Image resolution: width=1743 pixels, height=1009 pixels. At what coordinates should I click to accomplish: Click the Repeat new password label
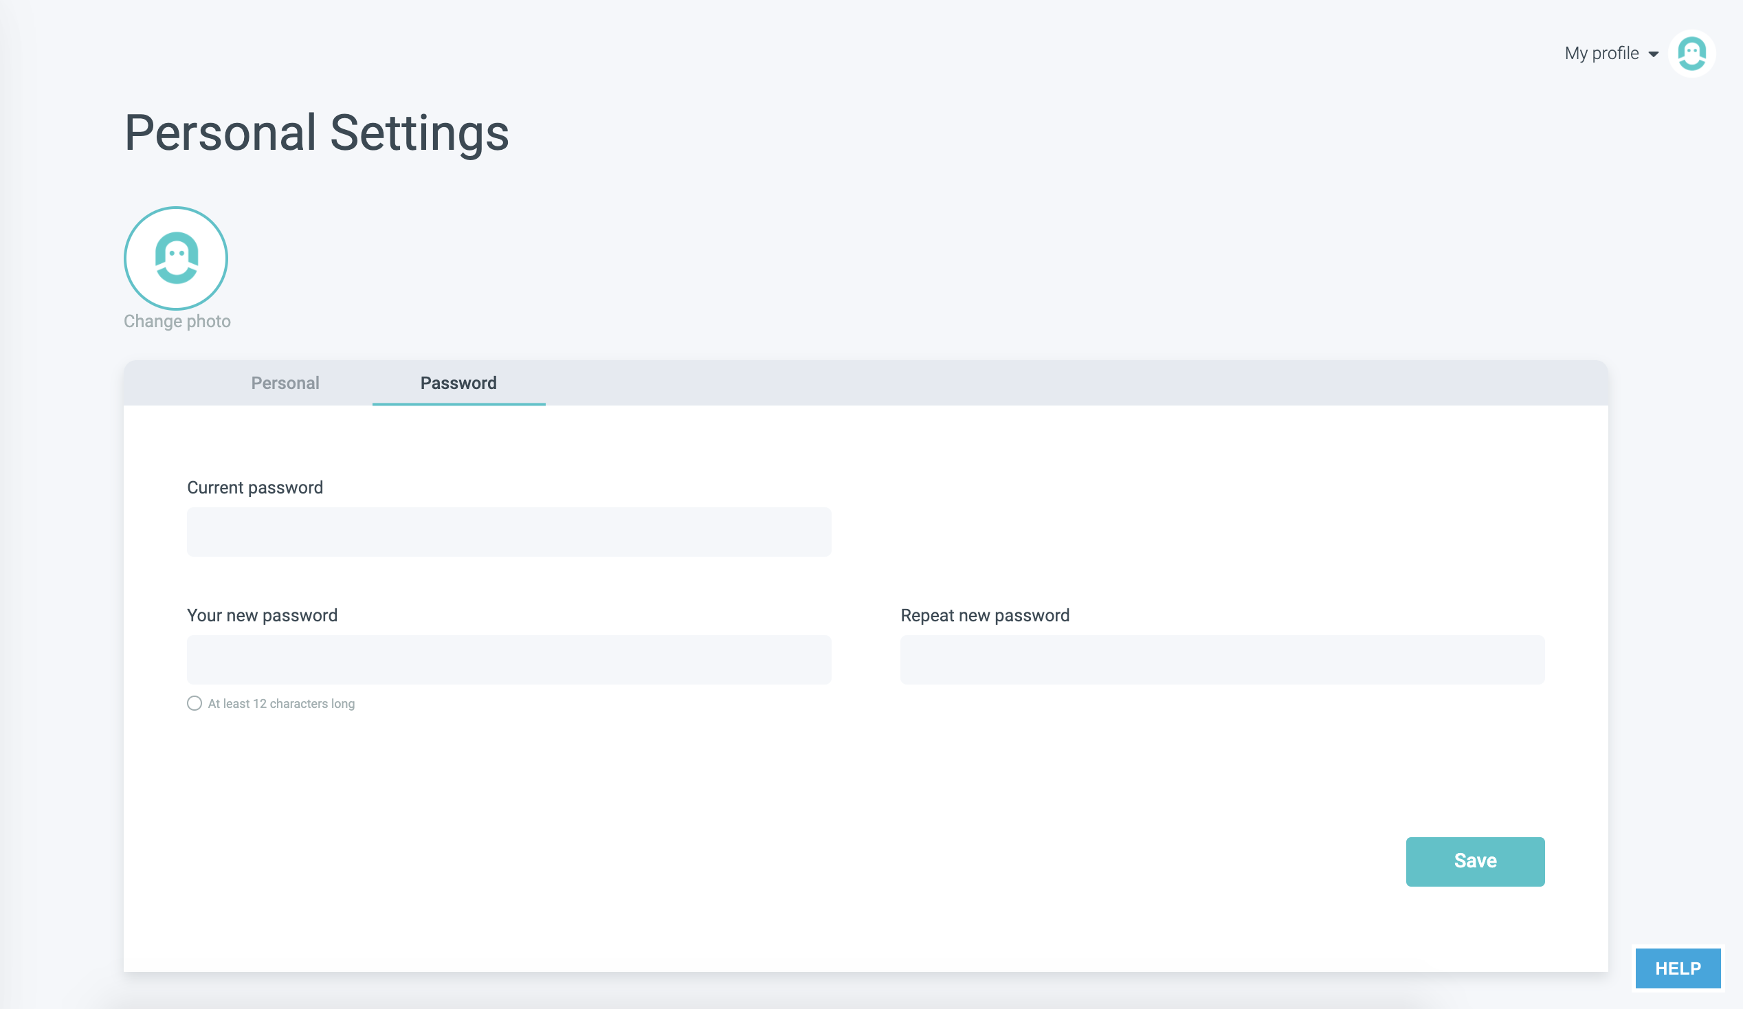point(985,615)
